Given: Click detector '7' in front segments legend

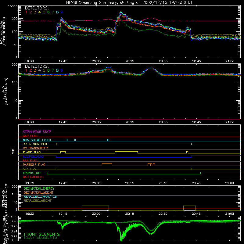Looking at the screenshot, I should click(x=53, y=12).
